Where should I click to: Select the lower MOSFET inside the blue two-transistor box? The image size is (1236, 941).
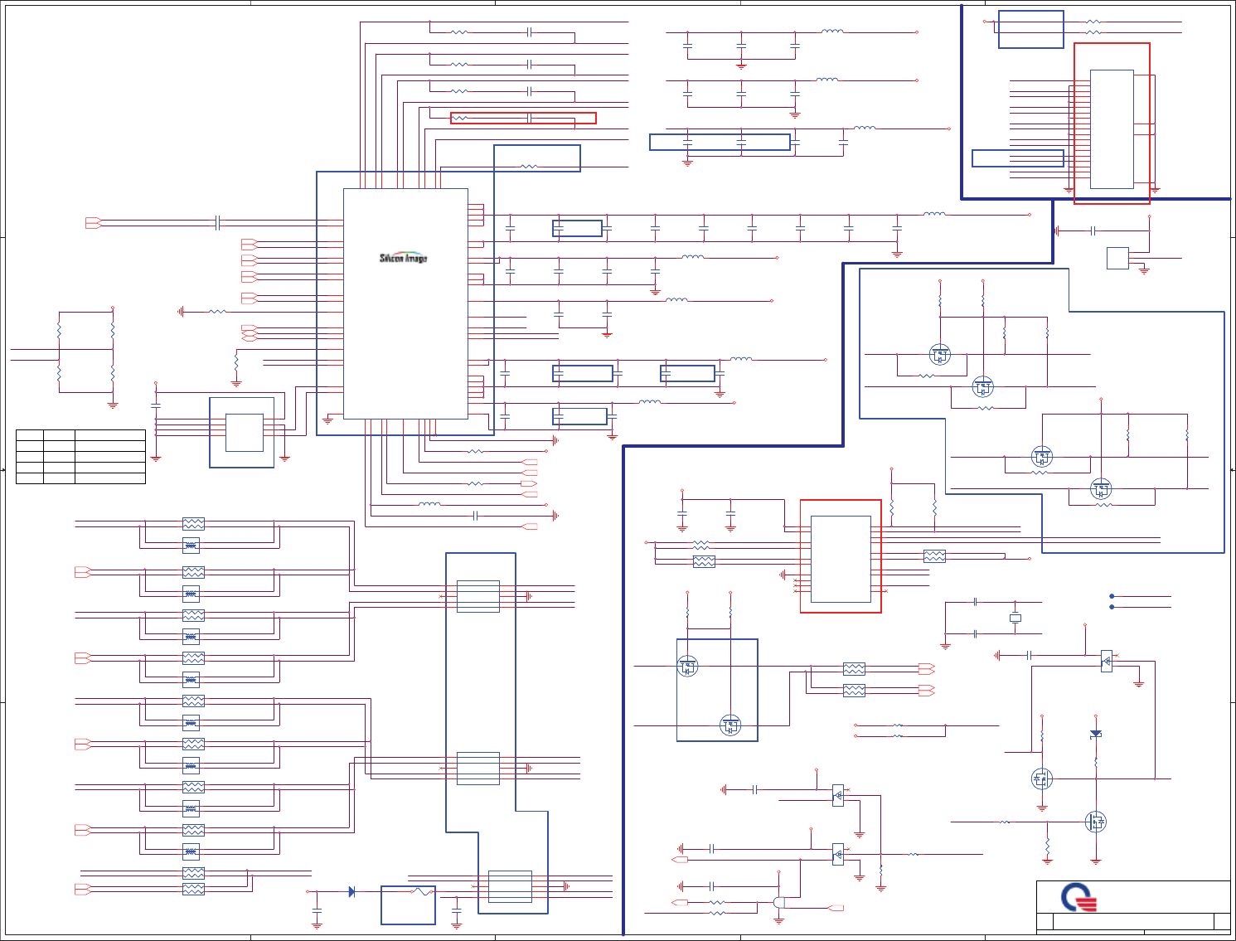730,725
